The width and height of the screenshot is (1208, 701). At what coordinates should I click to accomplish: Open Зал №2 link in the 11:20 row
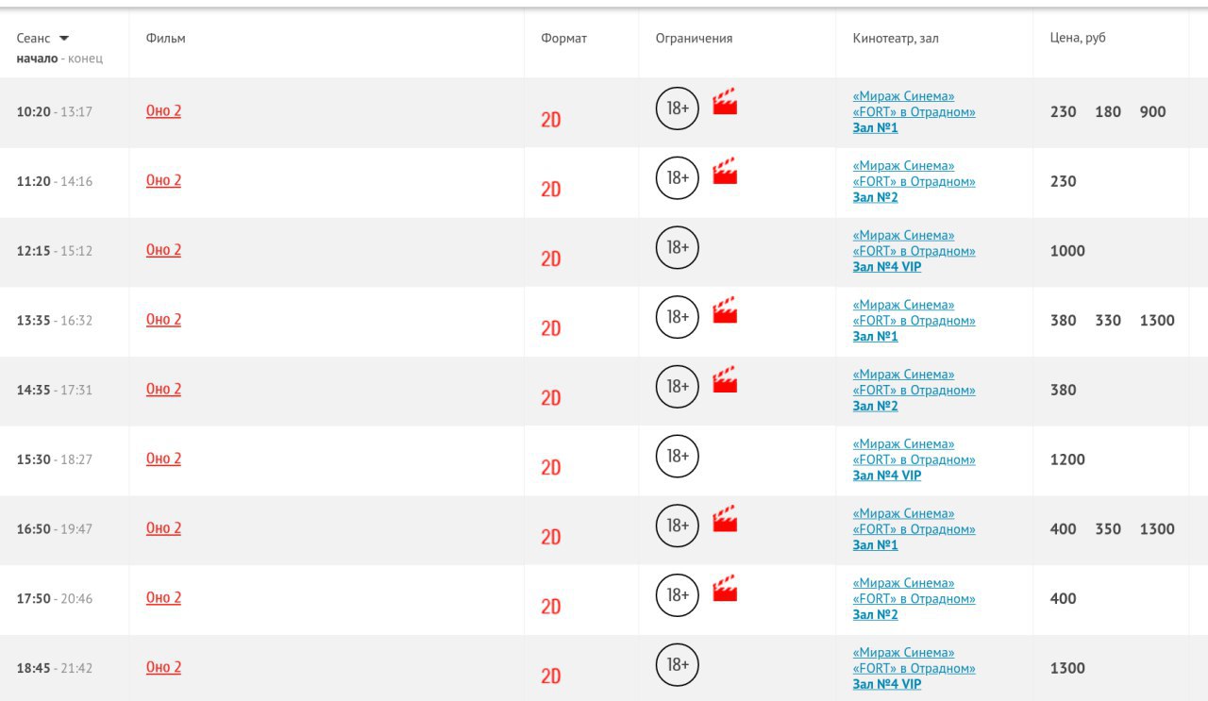click(876, 197)
